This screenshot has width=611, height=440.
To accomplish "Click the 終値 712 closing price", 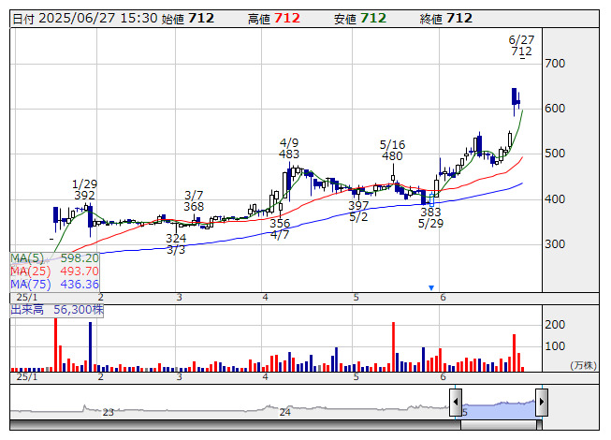I will pos(446,19).
